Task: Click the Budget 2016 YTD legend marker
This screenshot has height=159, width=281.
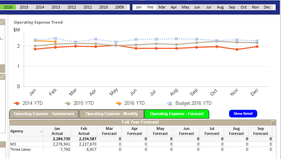Action: coord(170,103)
